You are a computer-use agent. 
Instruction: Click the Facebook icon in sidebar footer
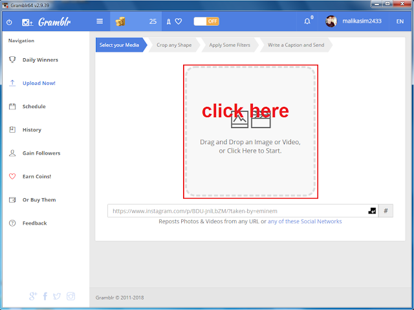coord(45,296)
